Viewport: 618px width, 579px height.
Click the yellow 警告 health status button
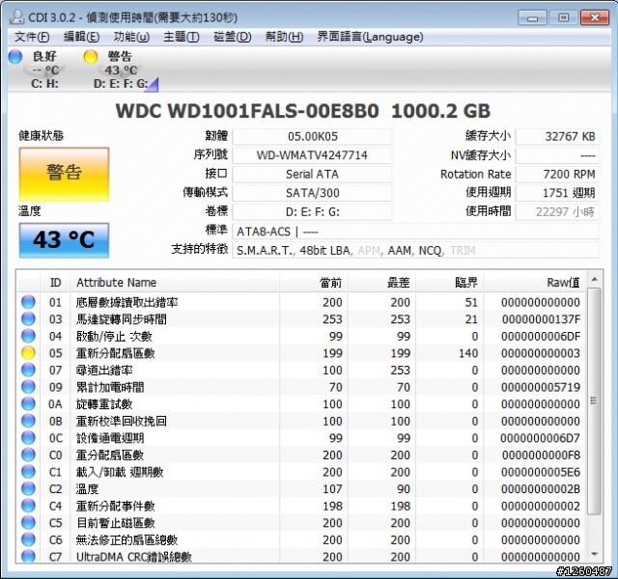coord(64,174)
